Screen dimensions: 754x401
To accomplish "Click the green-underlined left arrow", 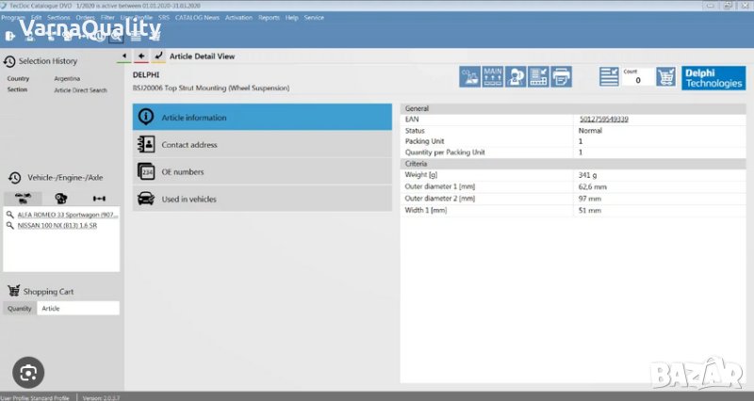I will click(x=124, y=56).
